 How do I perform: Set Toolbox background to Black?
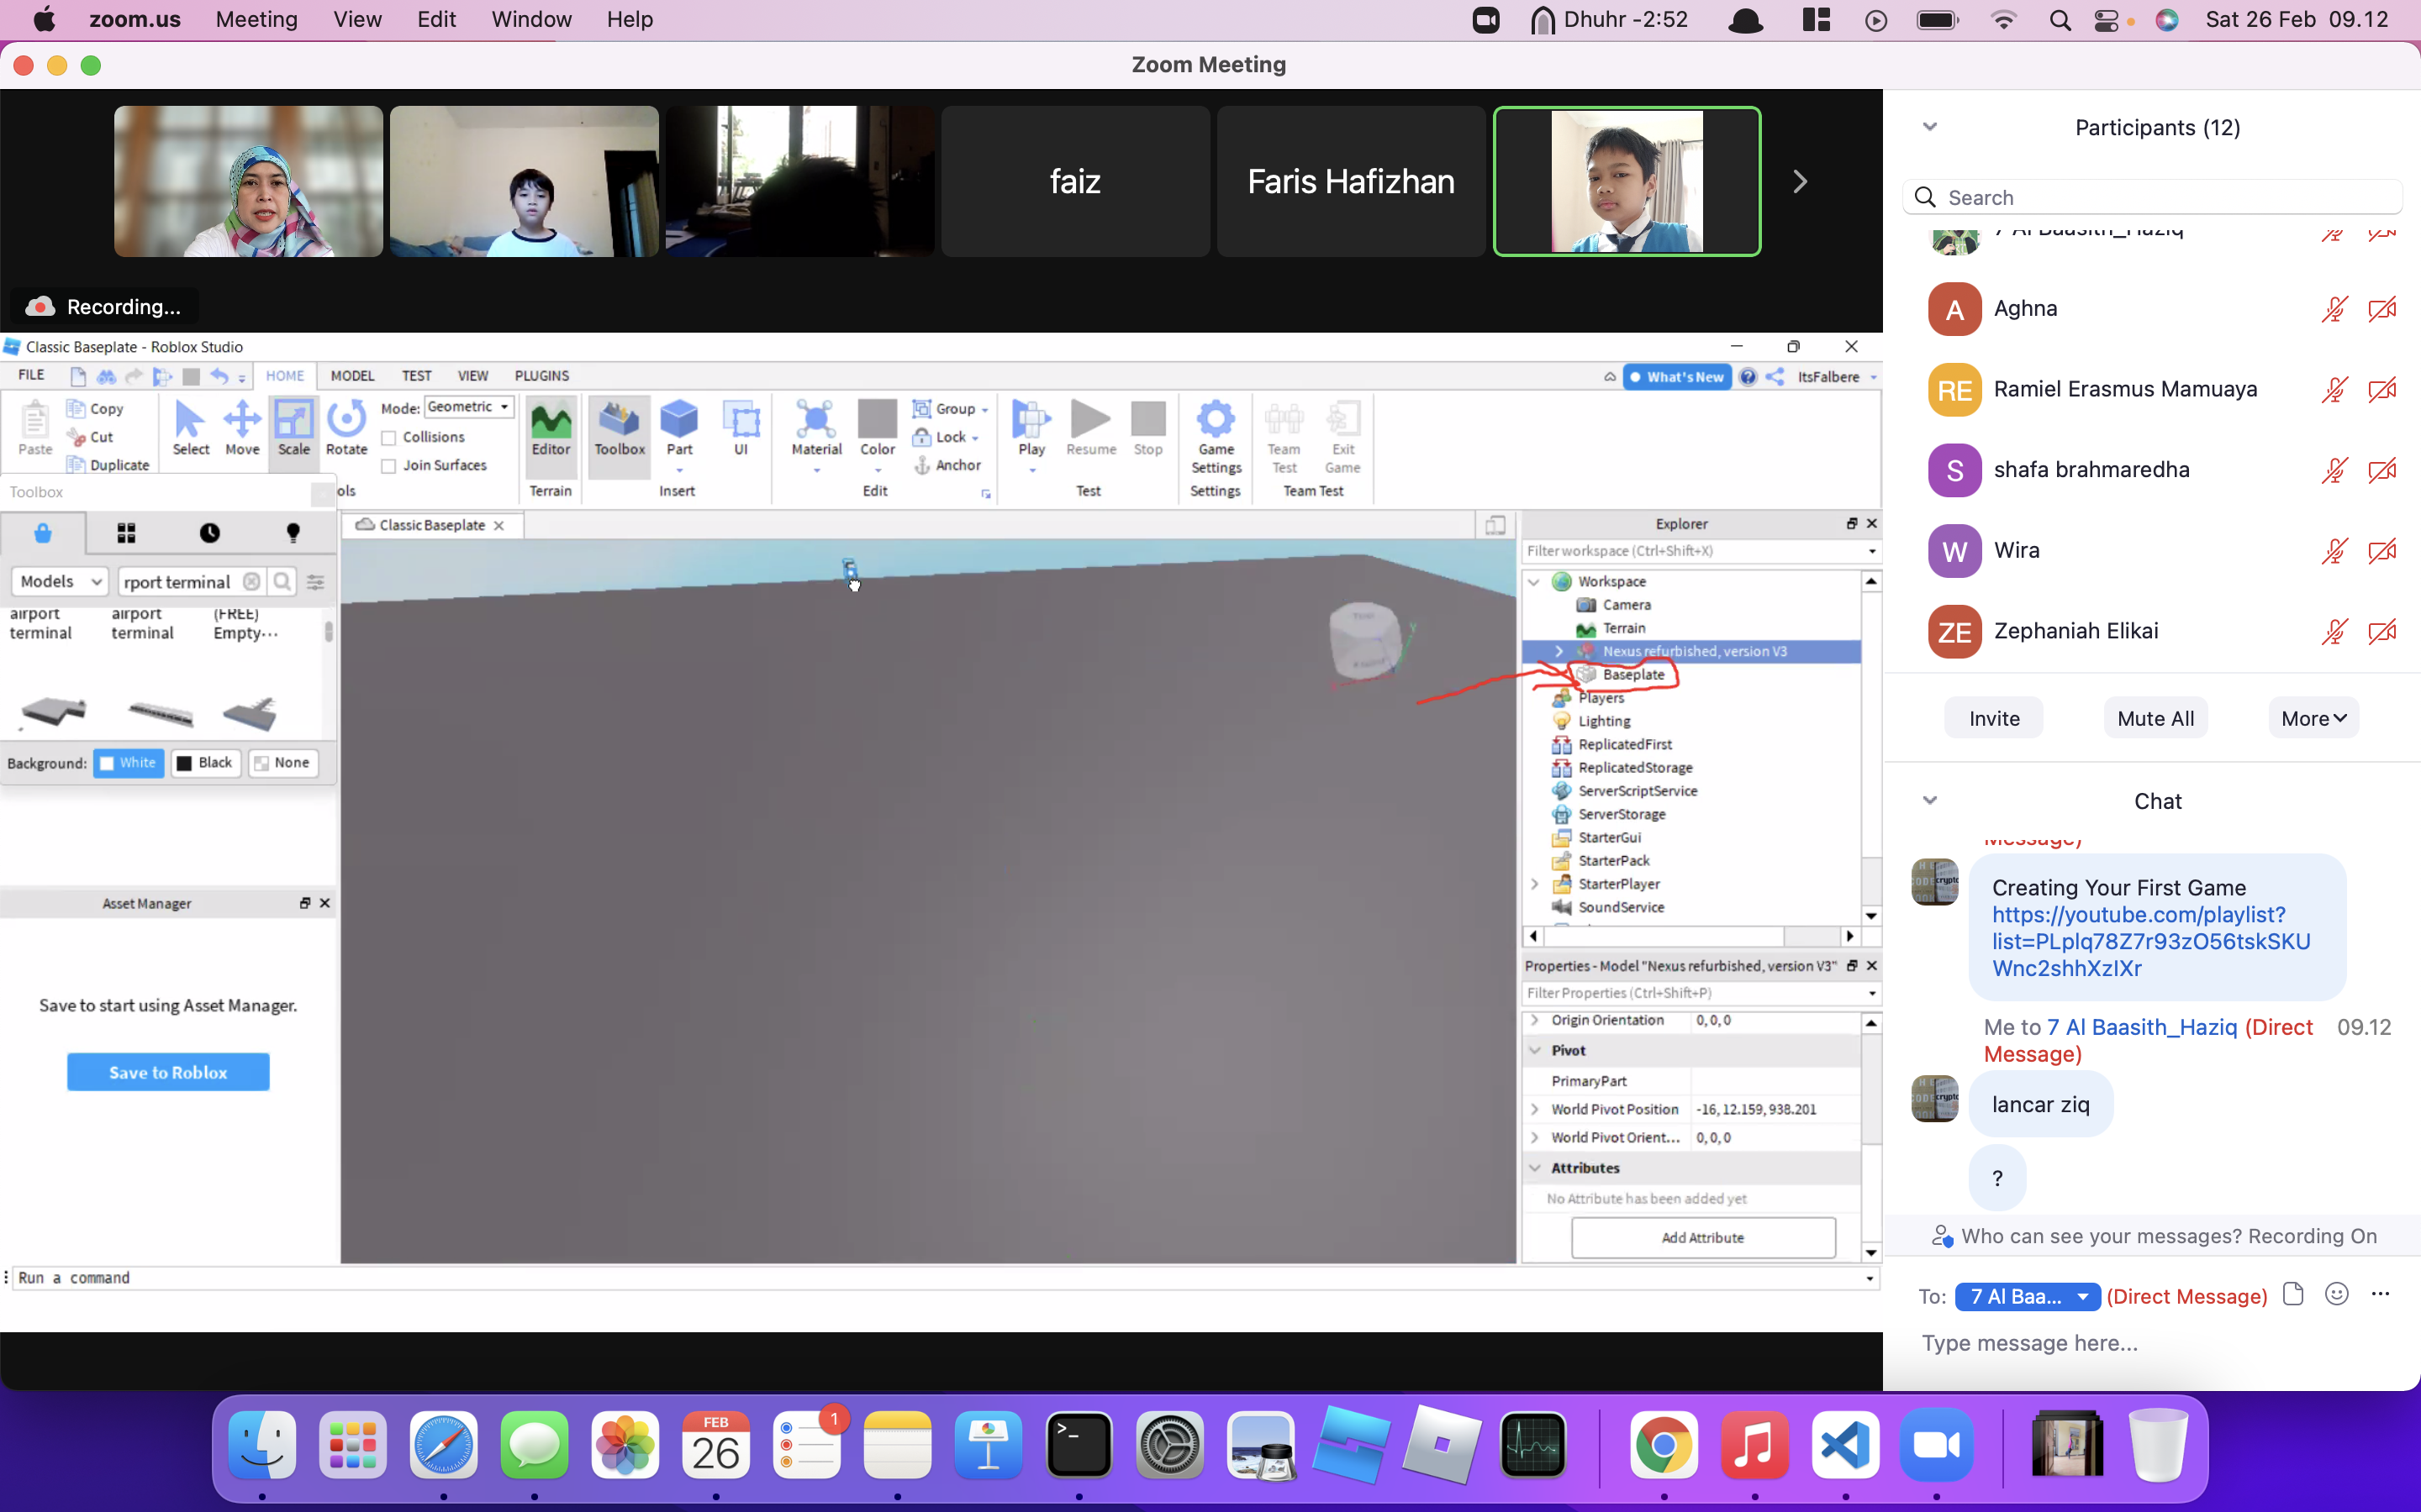coord(205,763)
